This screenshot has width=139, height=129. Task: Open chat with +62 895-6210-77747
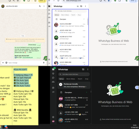coord(70,38)
